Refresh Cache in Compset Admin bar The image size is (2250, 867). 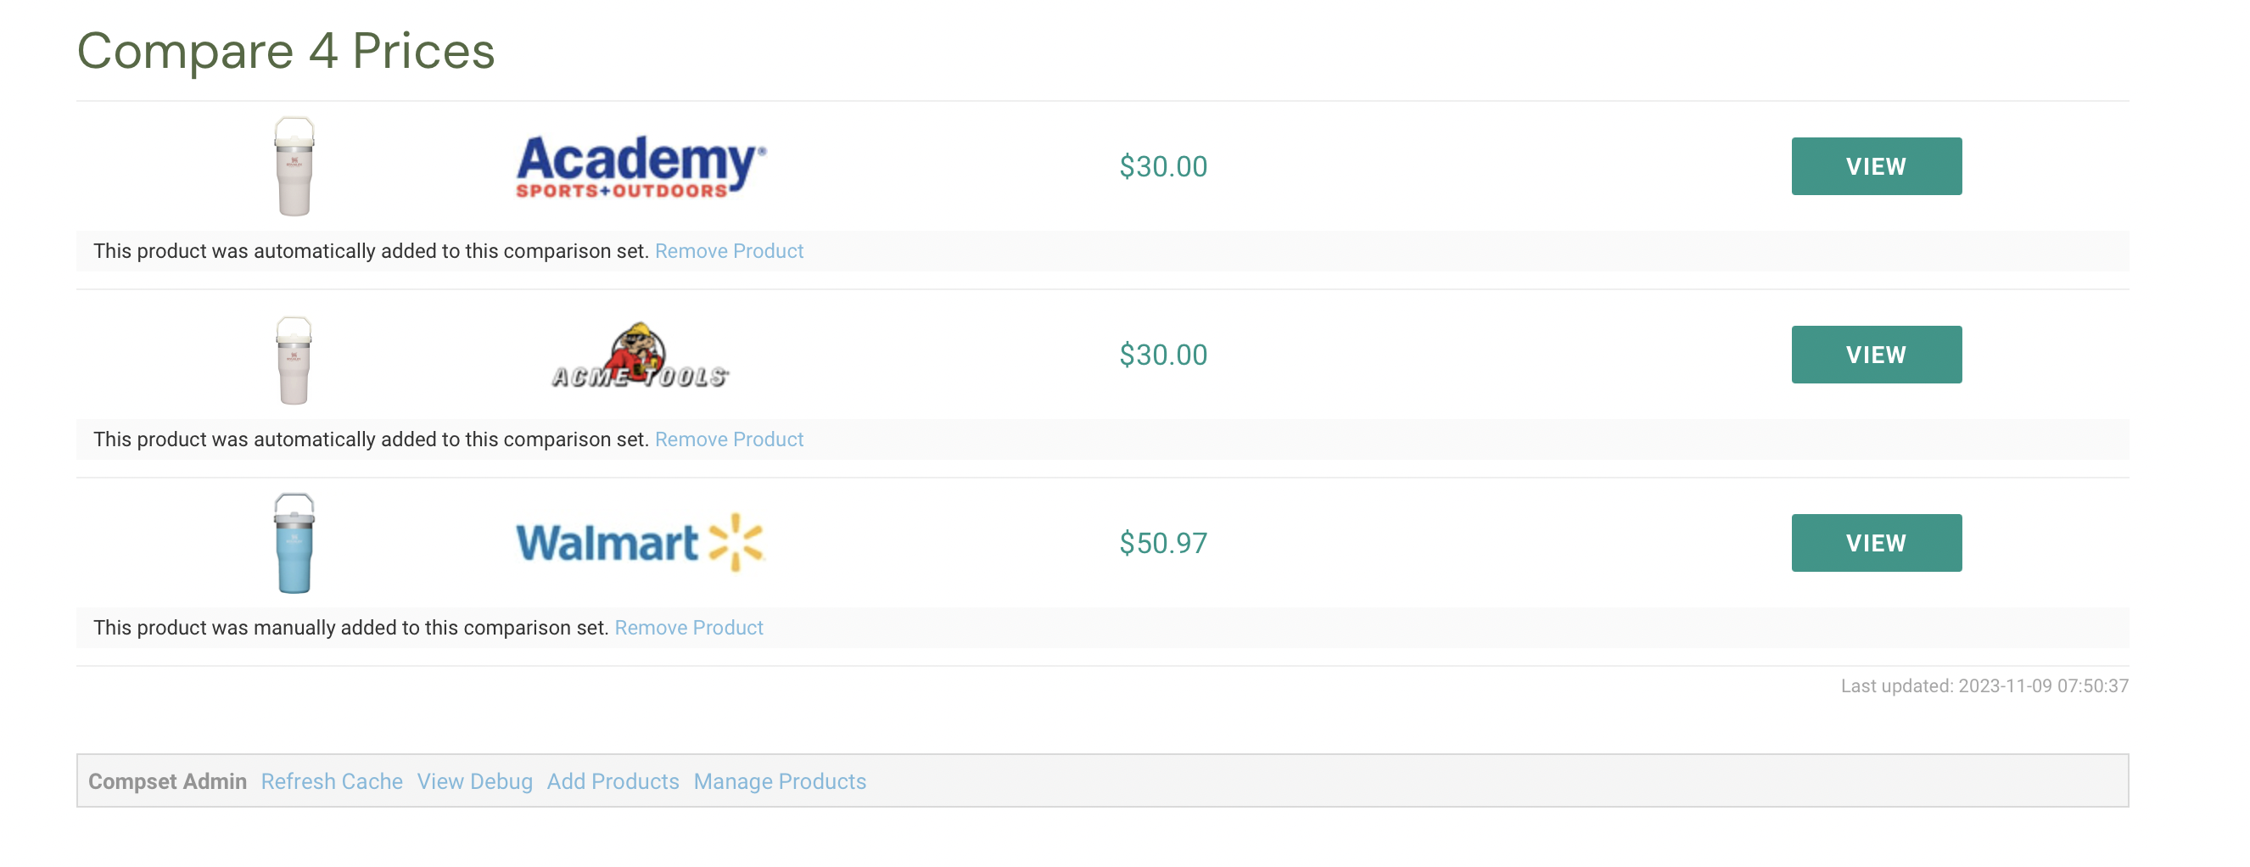point(331,781)
